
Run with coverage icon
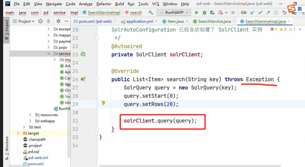click(212, 13)
